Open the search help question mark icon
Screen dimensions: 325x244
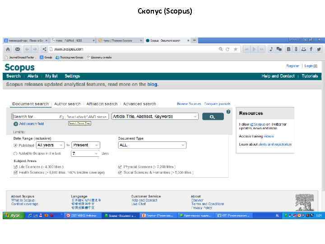(228, 112)
